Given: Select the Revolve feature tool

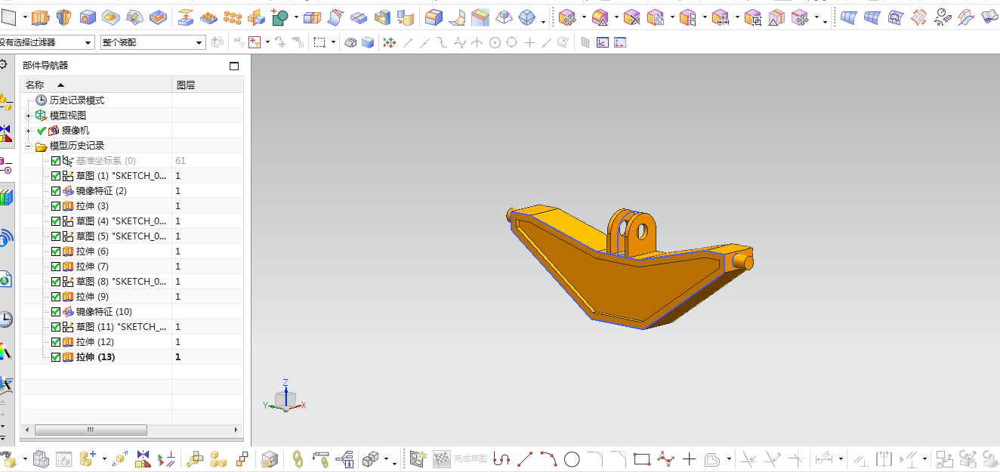Looking at the screenshot, I should click(x=63, y=17).
